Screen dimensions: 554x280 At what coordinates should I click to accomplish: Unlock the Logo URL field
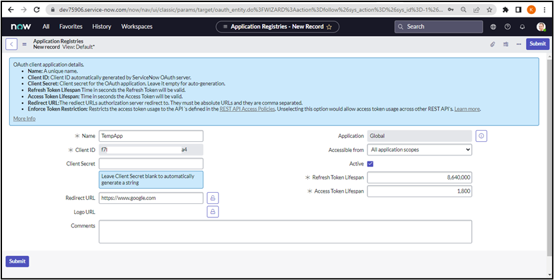[213, 212]
